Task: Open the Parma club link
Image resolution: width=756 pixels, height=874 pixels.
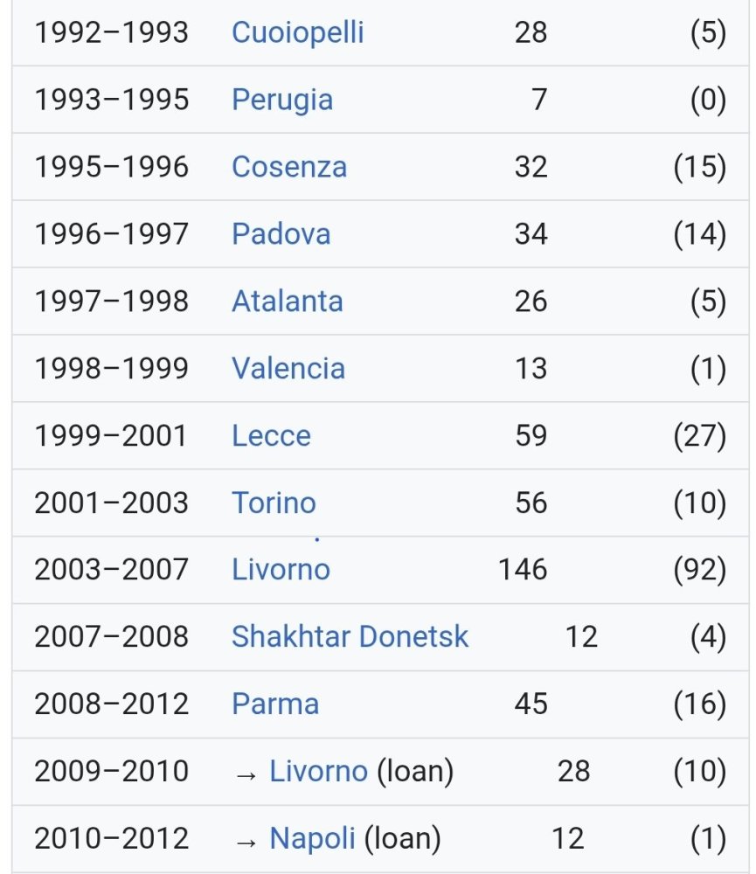Action: point(274,704)
